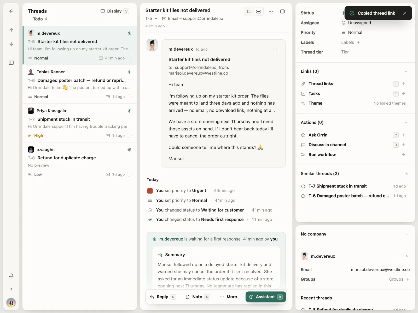The width and height of the screenshot is (418, 313).
Task: Toggle selection circle on T-5 thread row
Action: coord(129,58)
